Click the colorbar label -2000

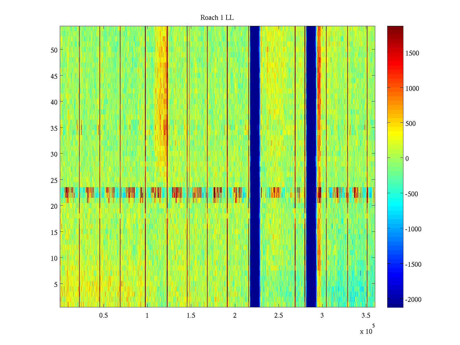click(413, 300)
